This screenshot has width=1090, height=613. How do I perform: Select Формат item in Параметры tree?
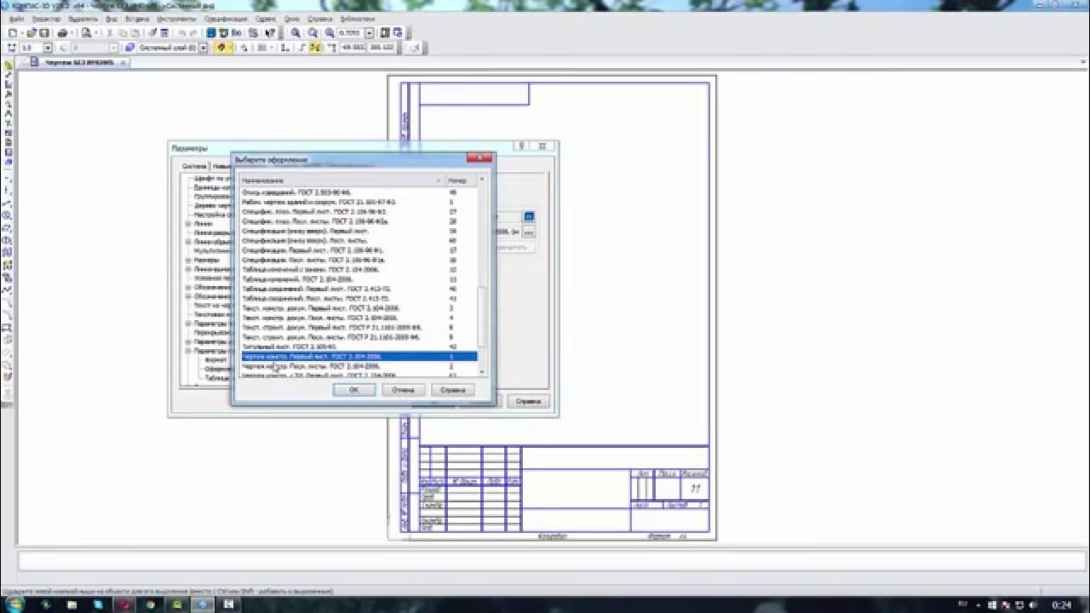(215, 359)
